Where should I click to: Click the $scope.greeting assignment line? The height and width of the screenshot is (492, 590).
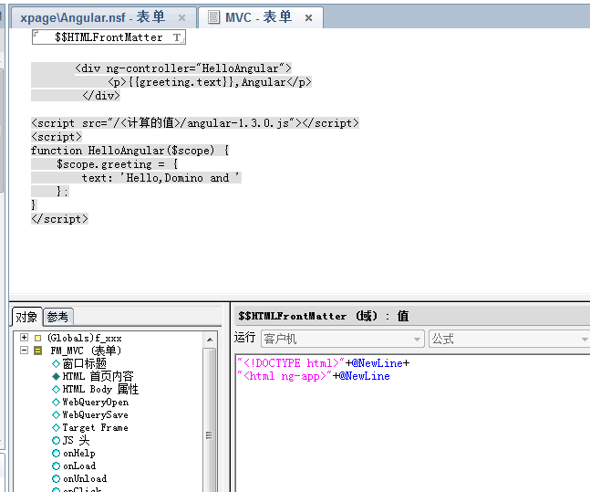click(117, 164)
